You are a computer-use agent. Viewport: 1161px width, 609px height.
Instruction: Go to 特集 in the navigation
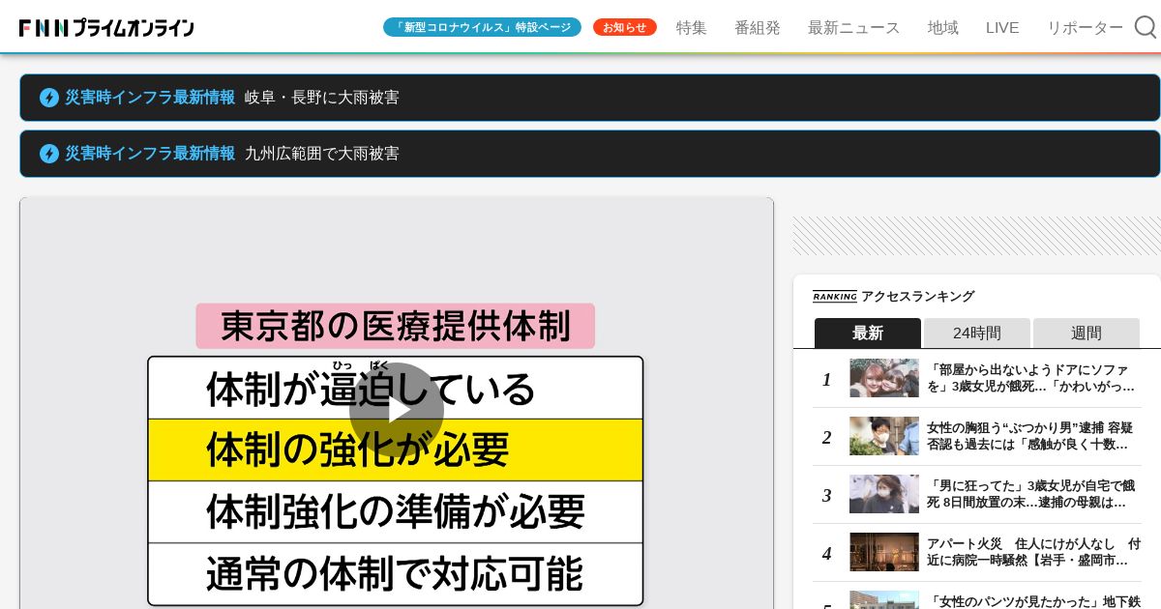coord(692,28)
